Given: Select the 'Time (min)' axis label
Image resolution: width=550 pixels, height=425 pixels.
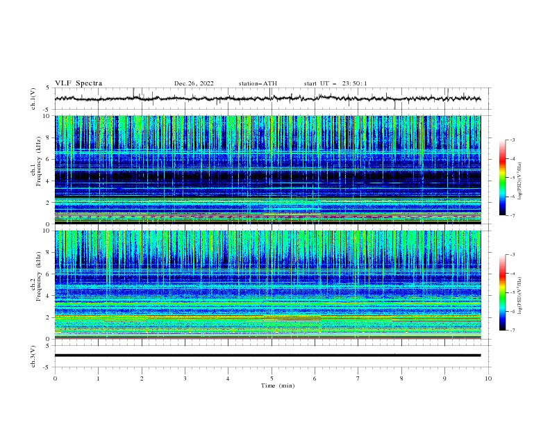Looking at the screenshot, I should tap(278, 385).
